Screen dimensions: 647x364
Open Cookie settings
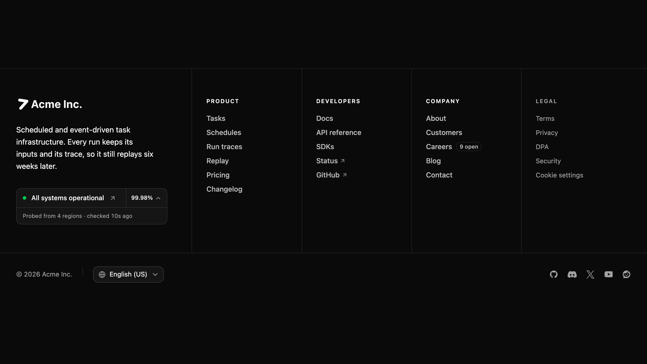559,175
